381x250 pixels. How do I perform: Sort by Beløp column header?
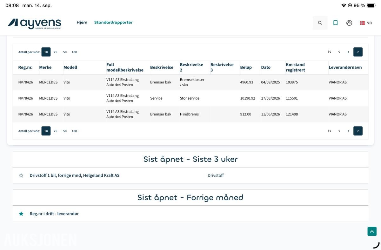click(x=246, y=67)
